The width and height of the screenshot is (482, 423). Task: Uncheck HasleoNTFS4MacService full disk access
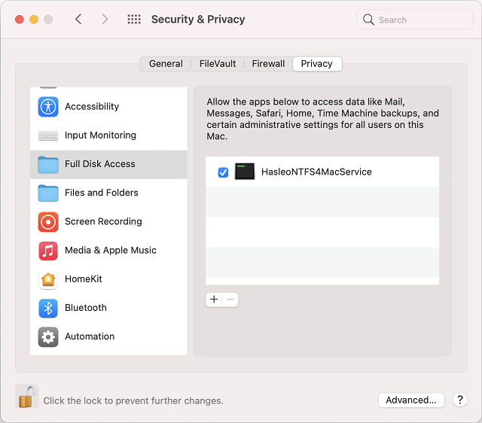tap(223, 172)
